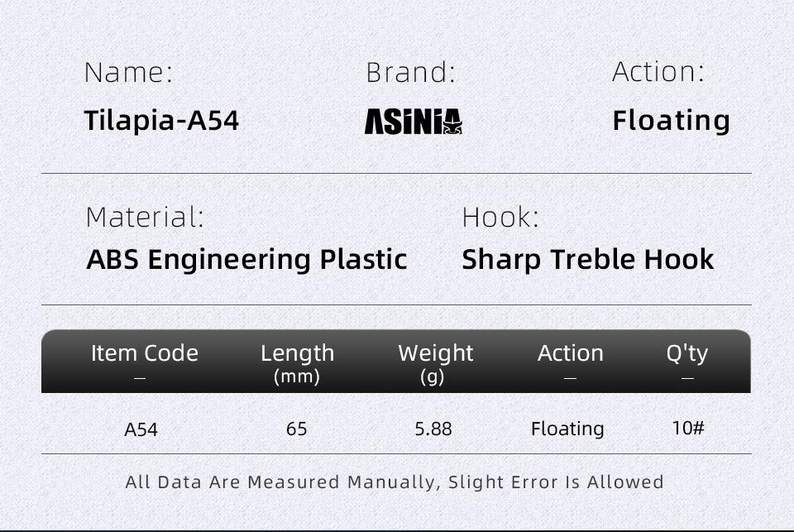
Task: Click the Material: label
Action: click(x=144, y=218)
